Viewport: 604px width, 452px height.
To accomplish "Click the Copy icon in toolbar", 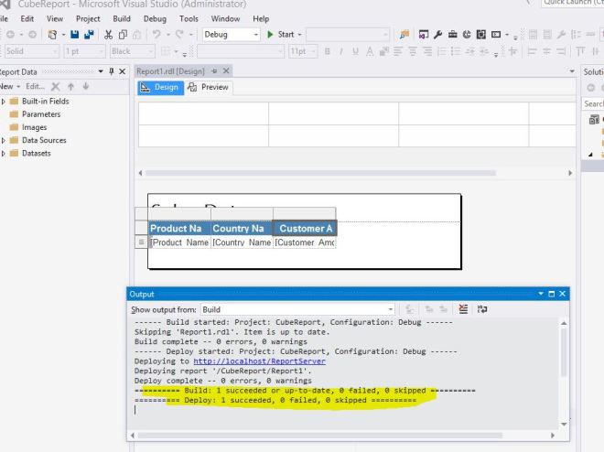I will 124,35.
